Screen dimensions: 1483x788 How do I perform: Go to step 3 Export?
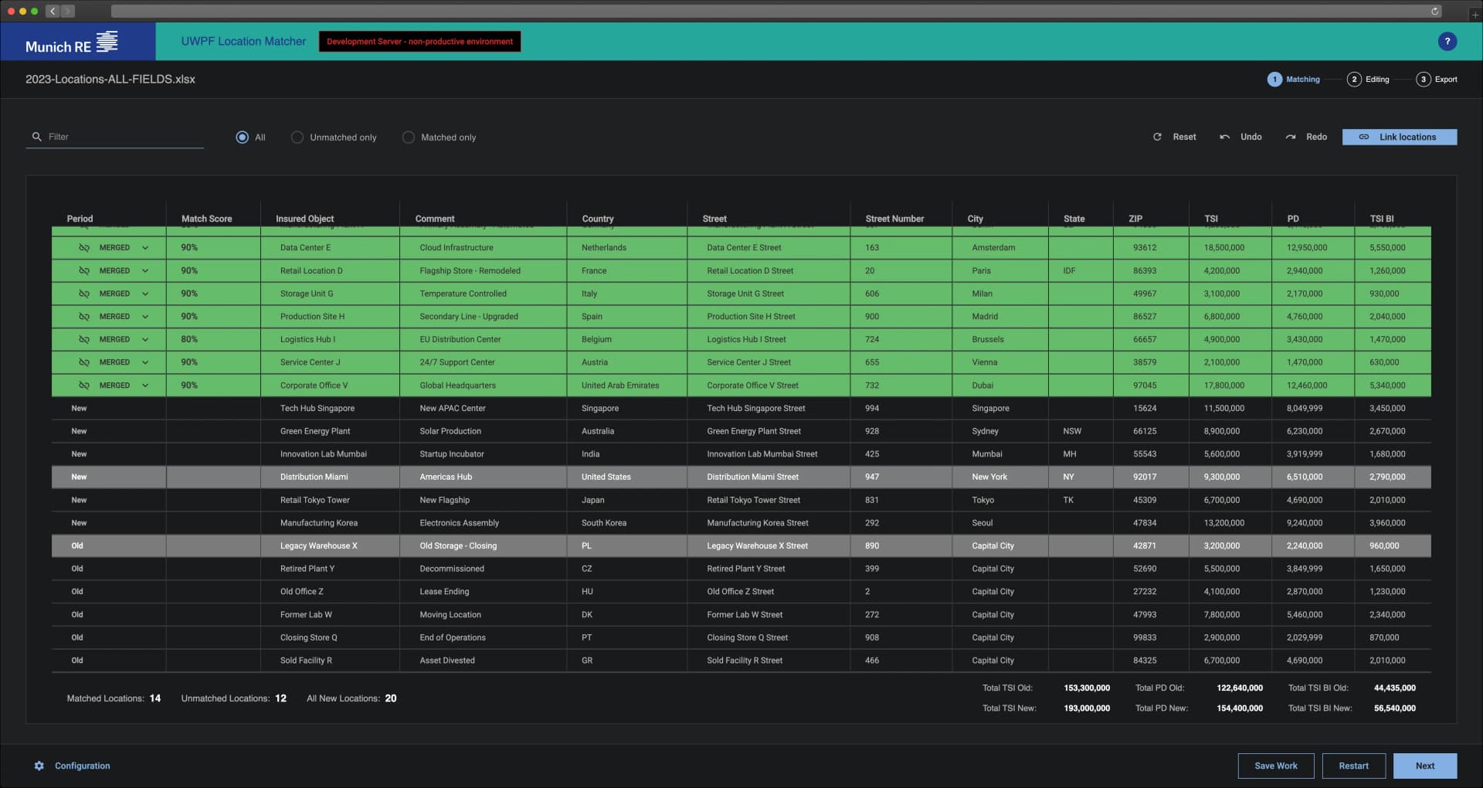(x=1437, y=79)
